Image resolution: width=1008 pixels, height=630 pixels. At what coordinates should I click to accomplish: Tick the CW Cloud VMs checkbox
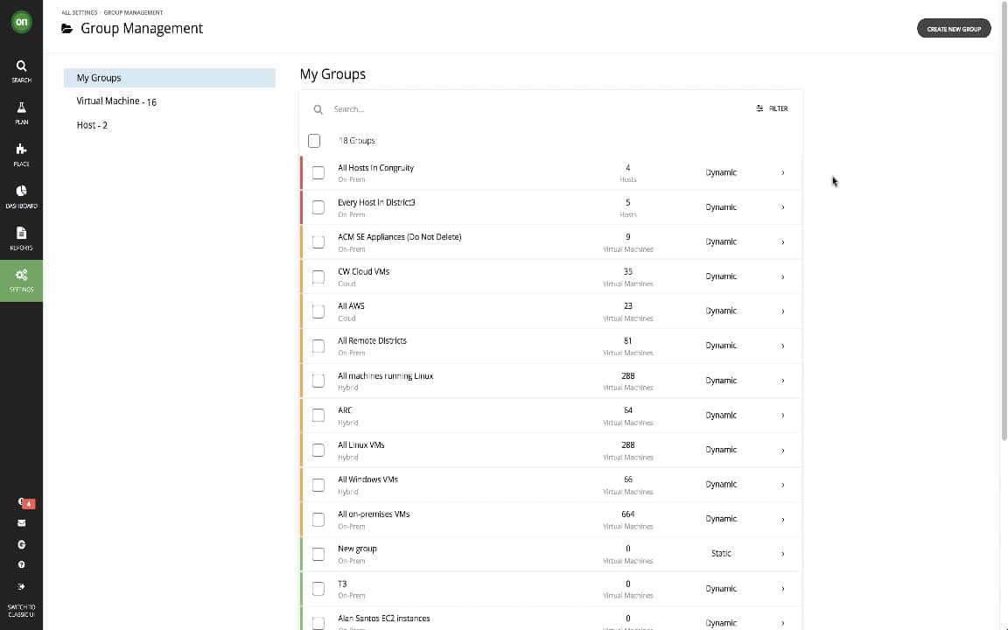pyautogui.click(x=318, y=276)
